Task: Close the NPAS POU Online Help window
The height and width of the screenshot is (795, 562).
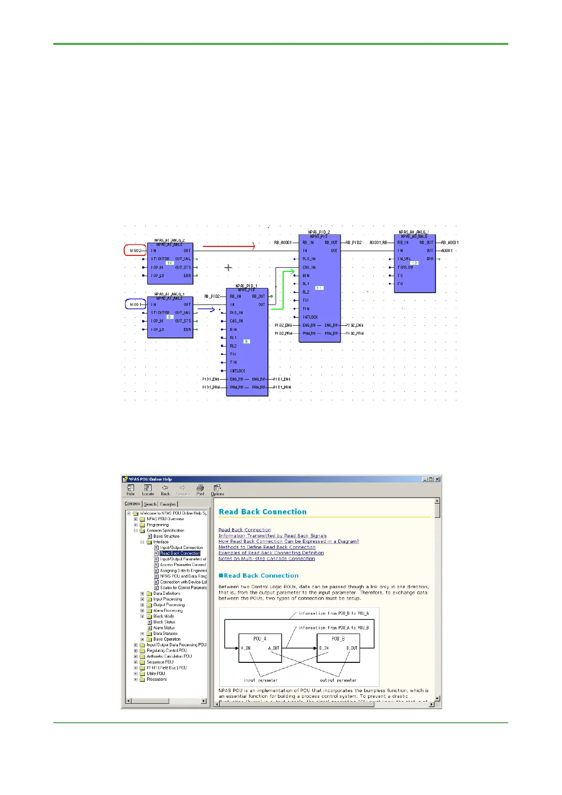Action: [437, 479]
